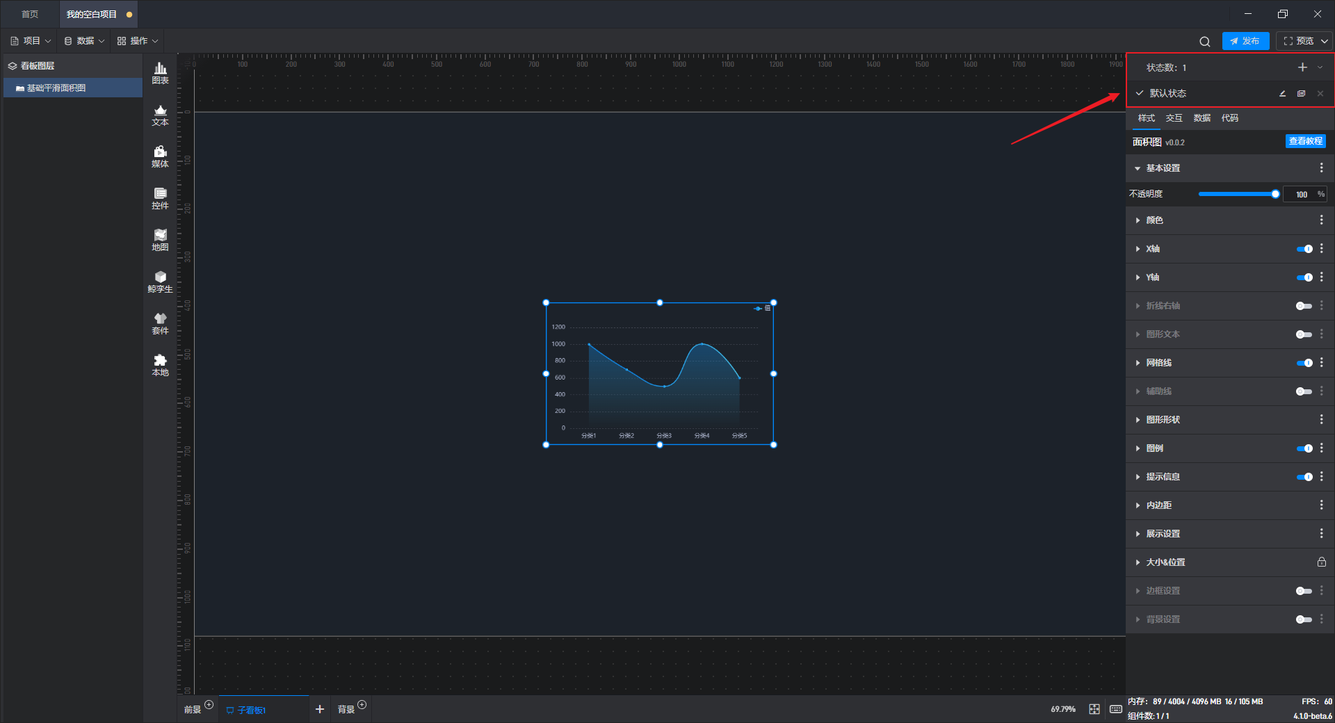
Task: Toggle the 网格线 switch
Action: coord(1304,363)
